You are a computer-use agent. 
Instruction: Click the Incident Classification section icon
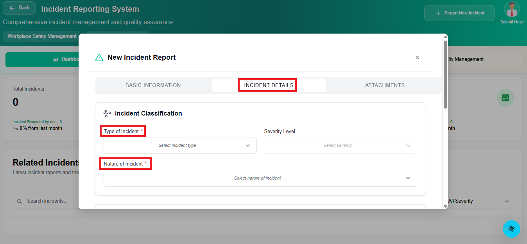click(107, 114)
